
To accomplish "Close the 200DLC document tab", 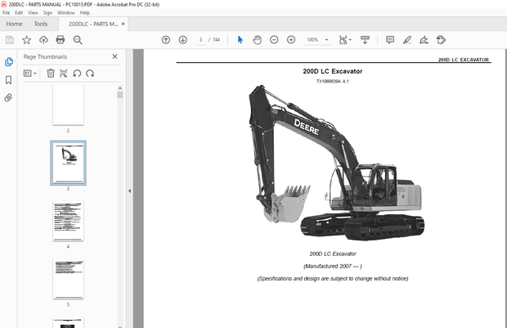I will pos(123,24).
